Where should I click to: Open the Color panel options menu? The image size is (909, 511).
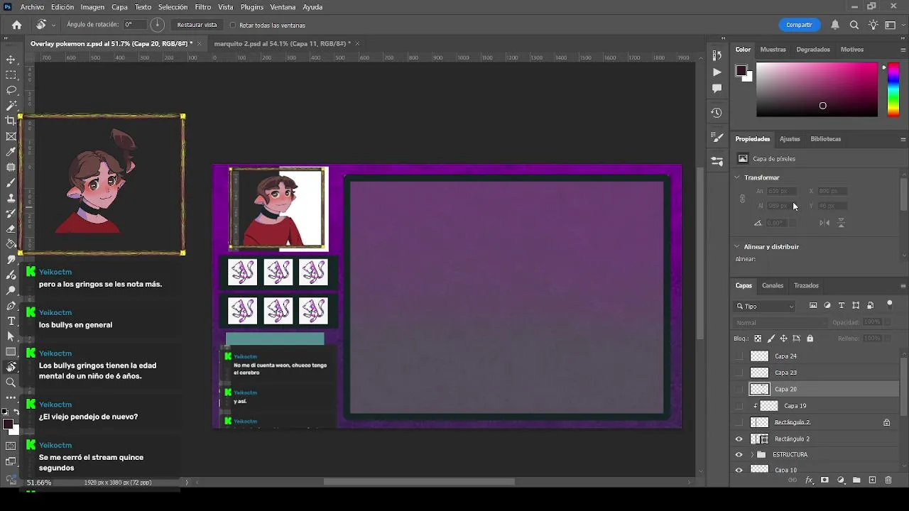[903, 50]
